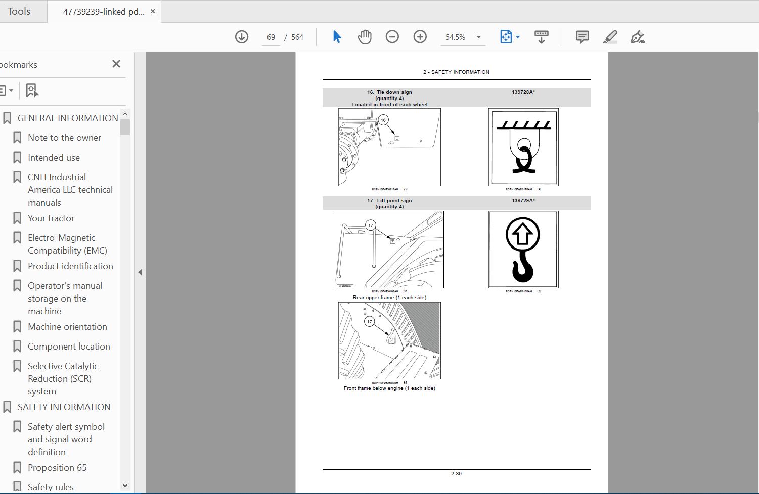This screenshot has width=759, height=494.
Task: Click the '2 - SAFETY INFORMATION' page header
Action: 456,72
